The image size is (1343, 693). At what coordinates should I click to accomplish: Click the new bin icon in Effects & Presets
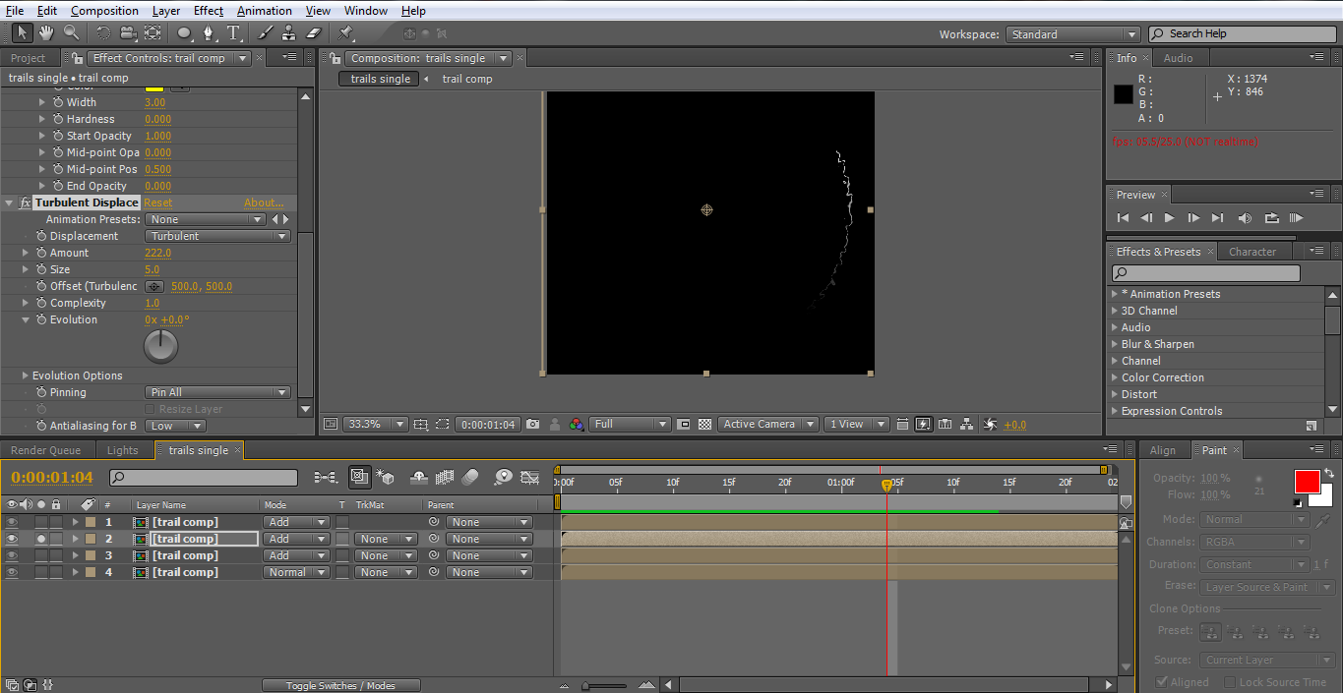click(1312, 426)
